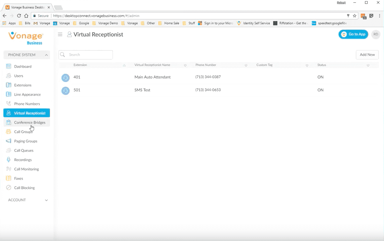Open the new tab button
The width and height of the screenshot is (384, 241).
click(58, 7)
